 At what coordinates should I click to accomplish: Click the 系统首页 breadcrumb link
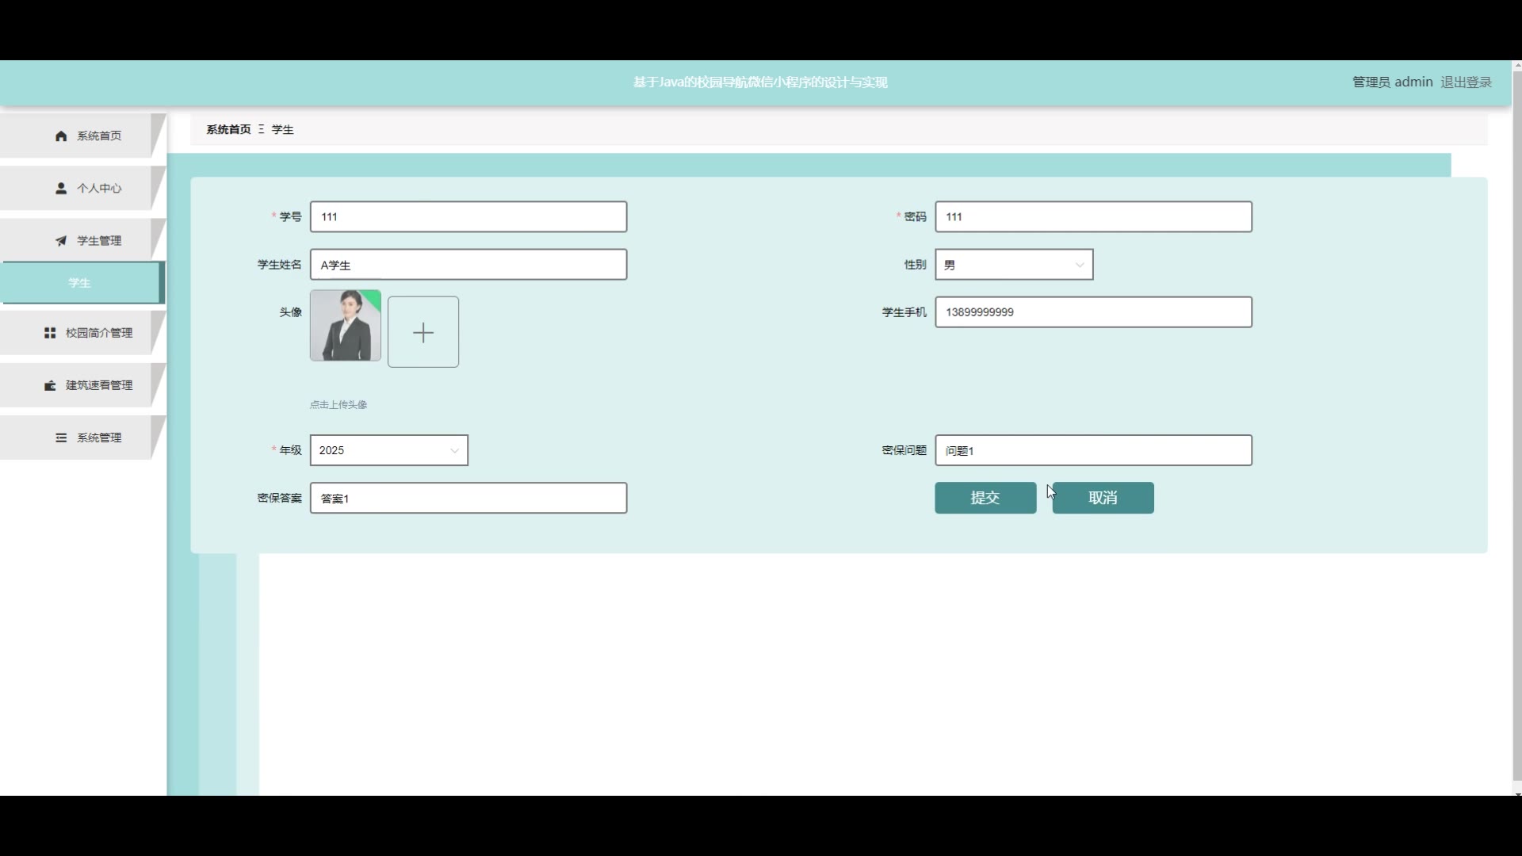pyautogui.click(x=228, y=129)
